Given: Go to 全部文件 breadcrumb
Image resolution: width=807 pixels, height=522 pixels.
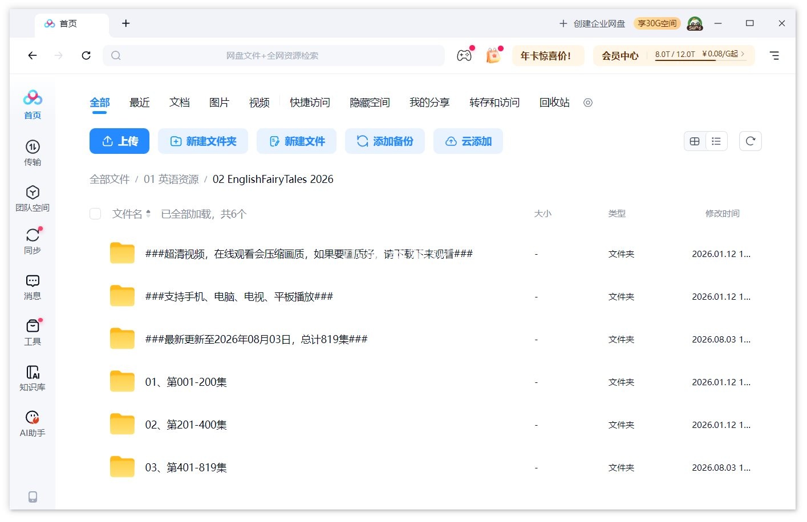Looking at the screenshot, I should 110,180.
